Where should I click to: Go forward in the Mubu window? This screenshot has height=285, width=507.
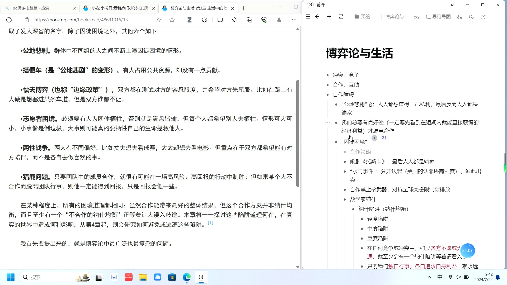329,17
